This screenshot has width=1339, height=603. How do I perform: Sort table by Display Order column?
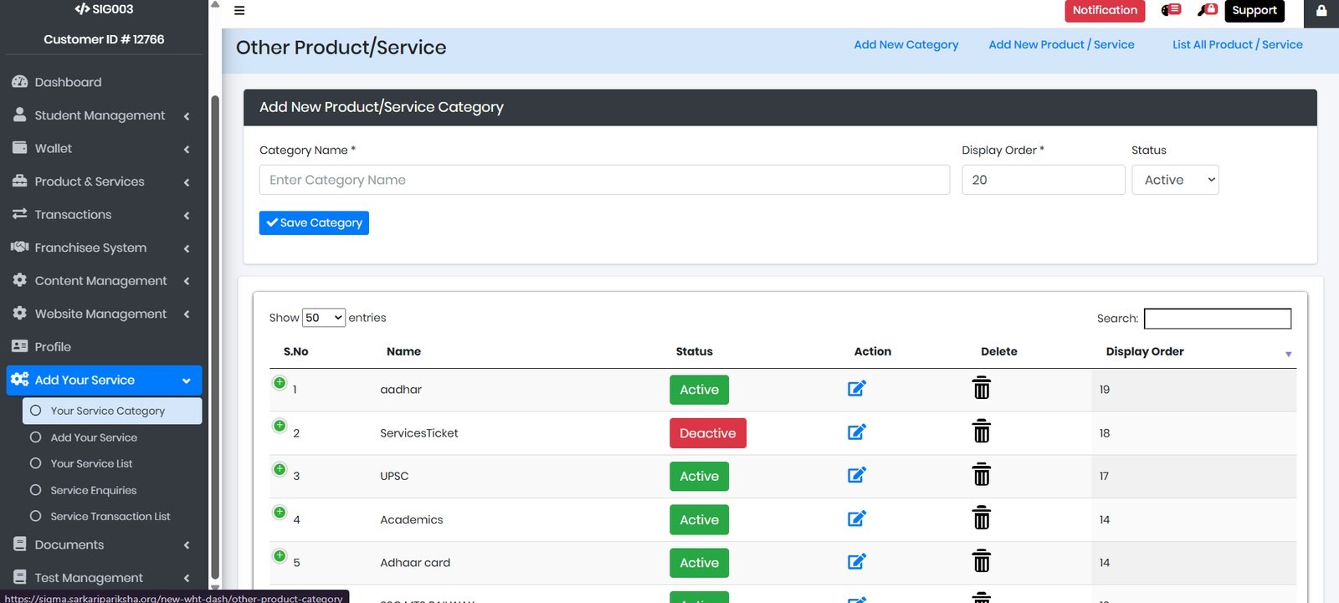[x=1194, y=352]
